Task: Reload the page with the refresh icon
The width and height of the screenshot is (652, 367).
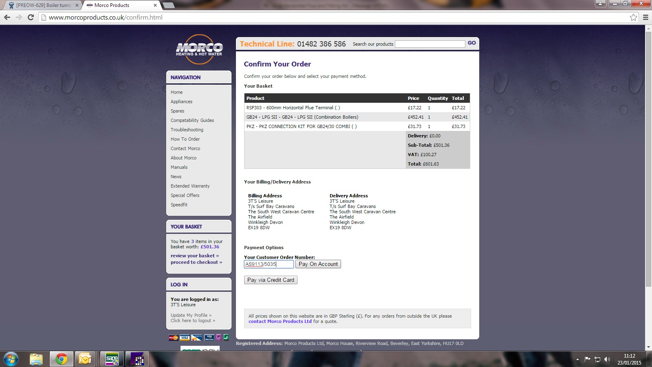Action: [31, 17]
